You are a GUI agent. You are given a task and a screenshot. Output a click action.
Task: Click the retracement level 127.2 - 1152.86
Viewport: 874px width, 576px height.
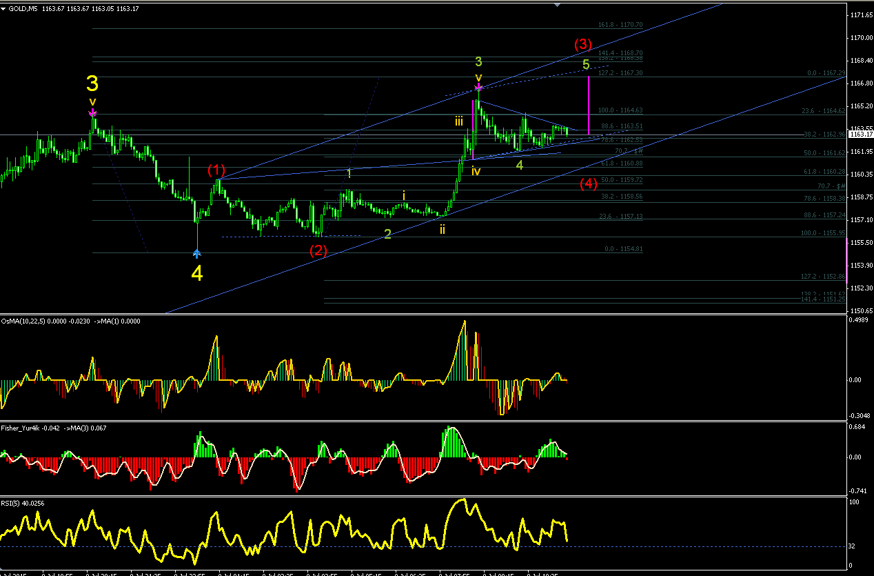coord(822,276)
